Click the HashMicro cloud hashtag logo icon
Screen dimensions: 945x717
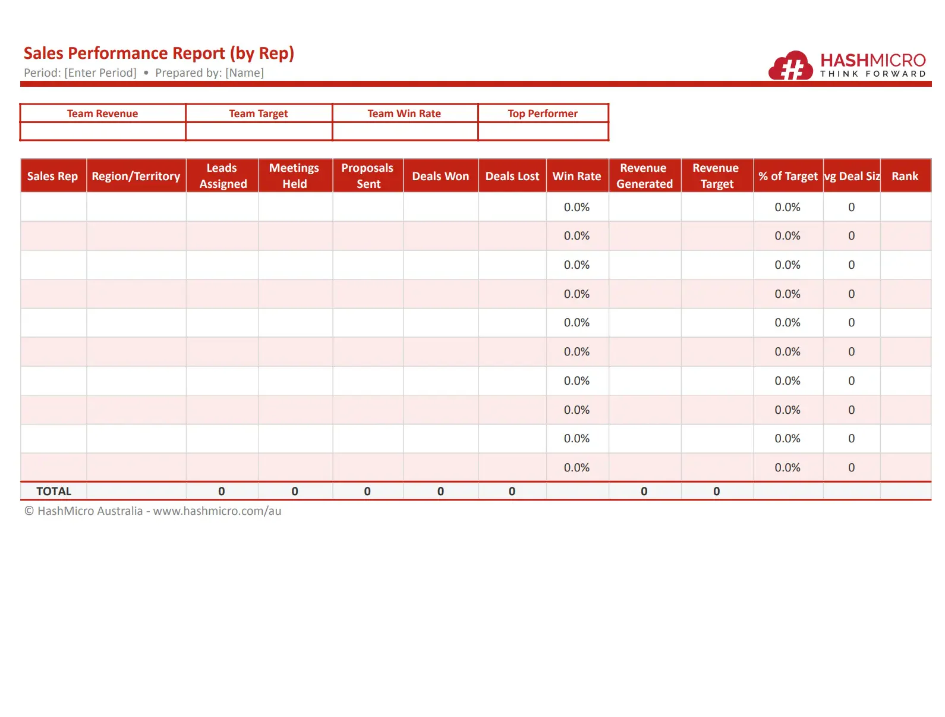[x=790, y=65]
